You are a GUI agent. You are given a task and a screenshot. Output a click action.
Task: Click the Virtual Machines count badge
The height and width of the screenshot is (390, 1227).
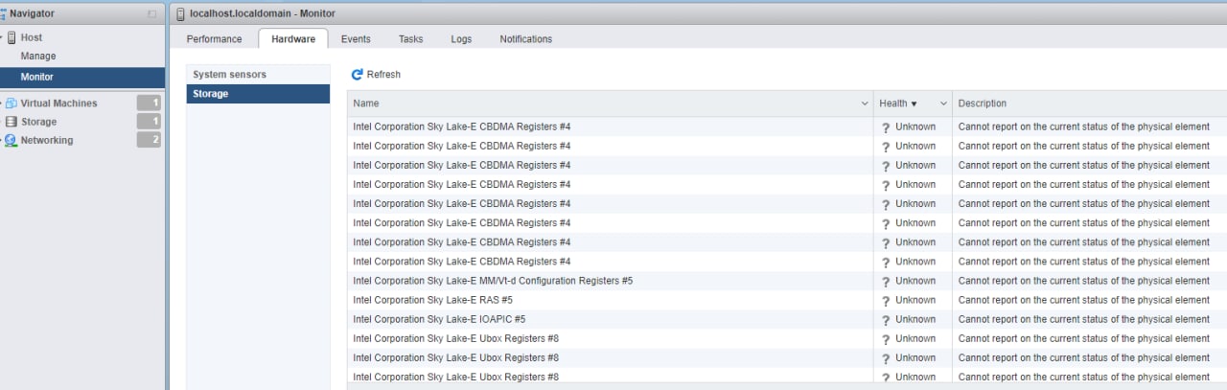pos(149,103)
